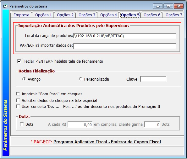Click the application icon in title bar
Screen dimensions: 187x159
(5, 6)
